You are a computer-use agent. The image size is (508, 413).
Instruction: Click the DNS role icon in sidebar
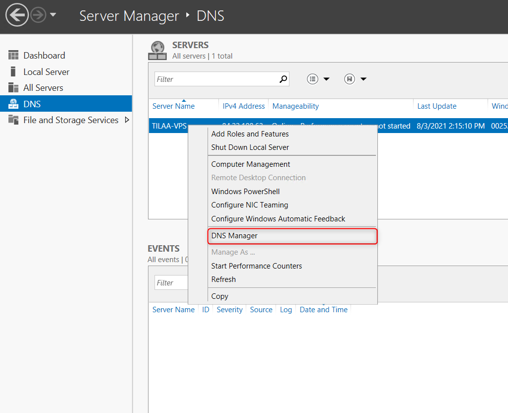(x=13, y=104)
